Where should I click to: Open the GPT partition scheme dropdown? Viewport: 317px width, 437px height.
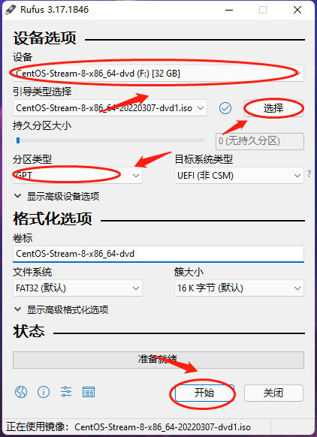(77, 175)
